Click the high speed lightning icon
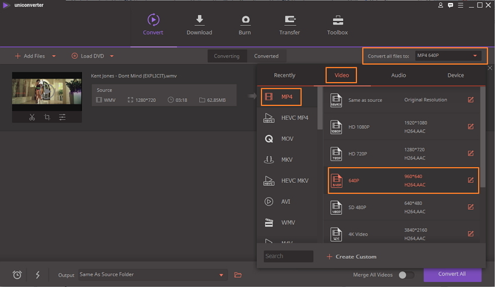This screenshot has width=495, height=287. (x=38, y=275)
